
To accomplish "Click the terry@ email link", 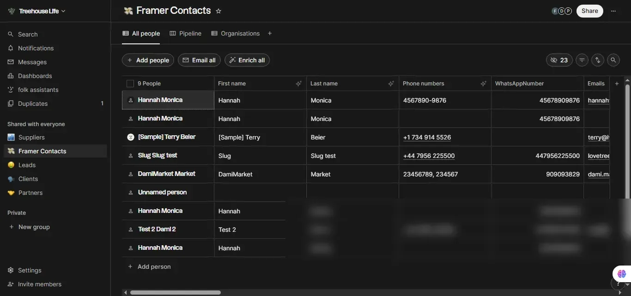I will [x=598, y=137].
